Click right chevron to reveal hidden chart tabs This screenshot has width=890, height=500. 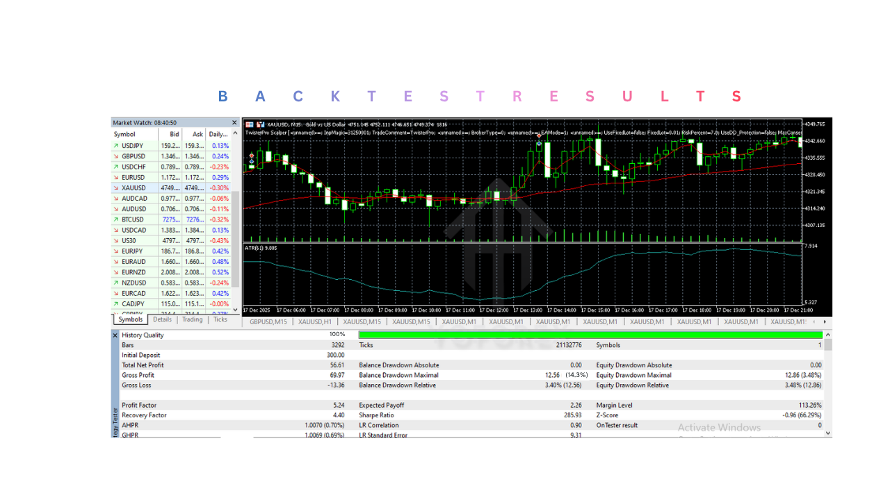click(825, 322)
